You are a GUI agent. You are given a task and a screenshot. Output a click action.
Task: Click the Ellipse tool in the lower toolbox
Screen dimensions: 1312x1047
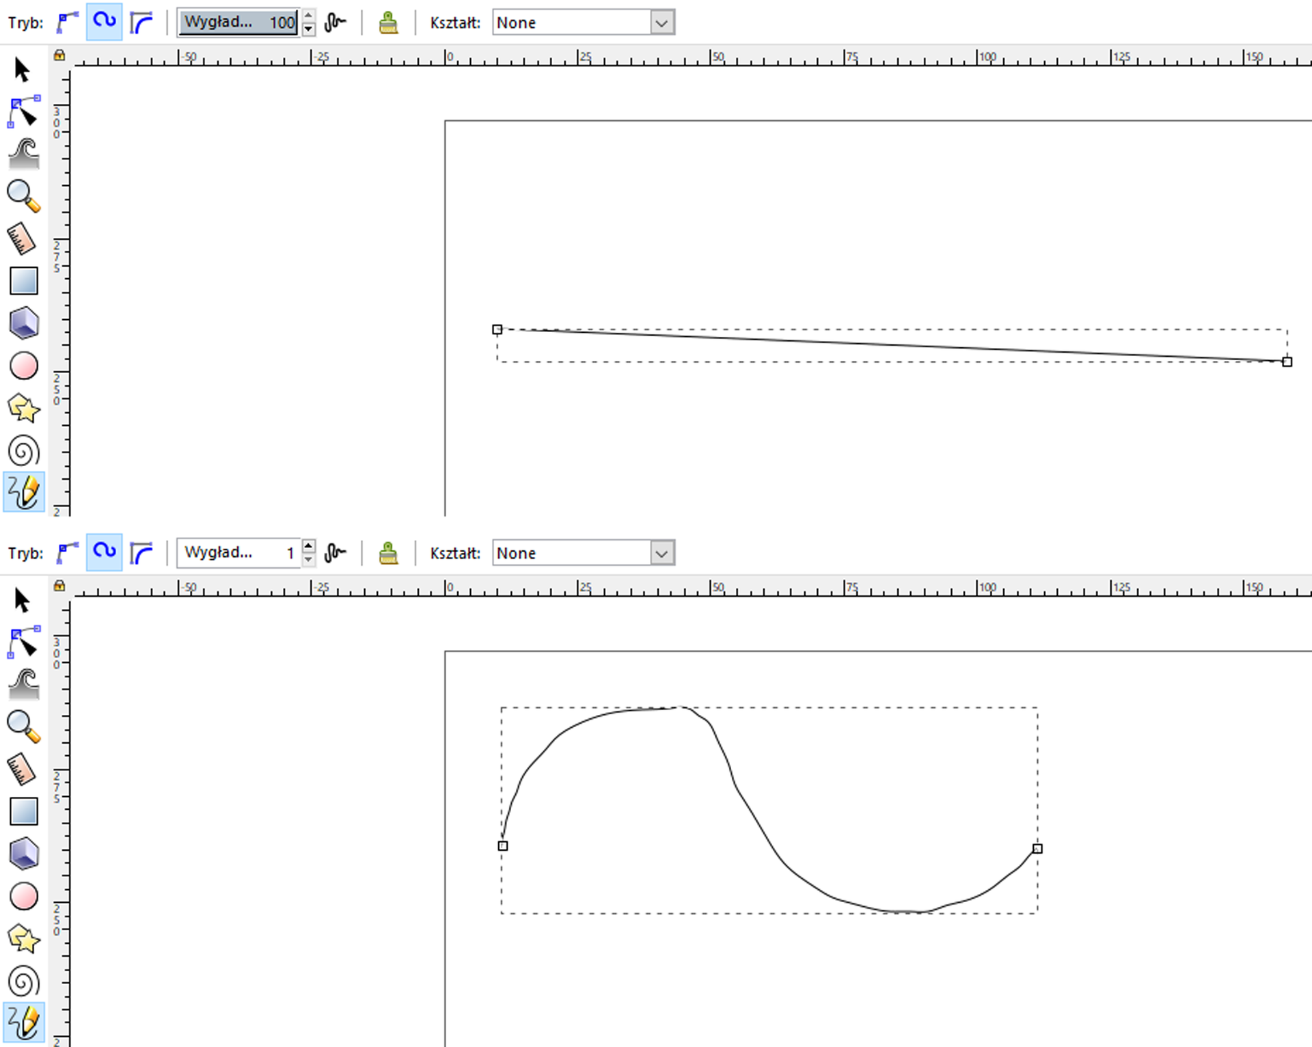coord(24,897)
